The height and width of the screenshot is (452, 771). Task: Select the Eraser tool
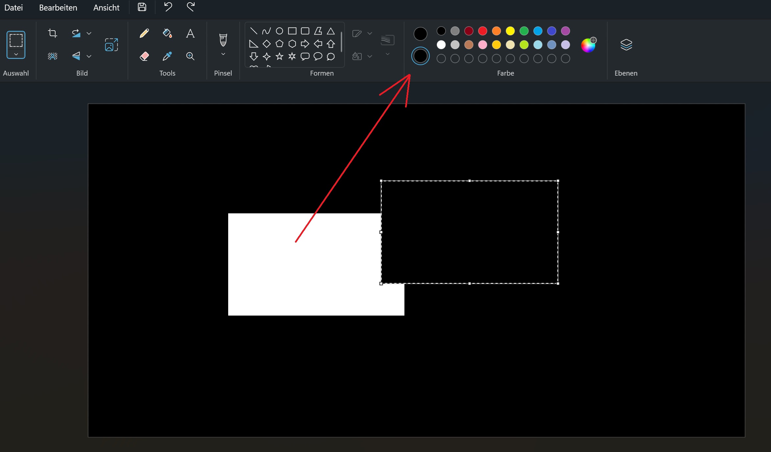144,56
